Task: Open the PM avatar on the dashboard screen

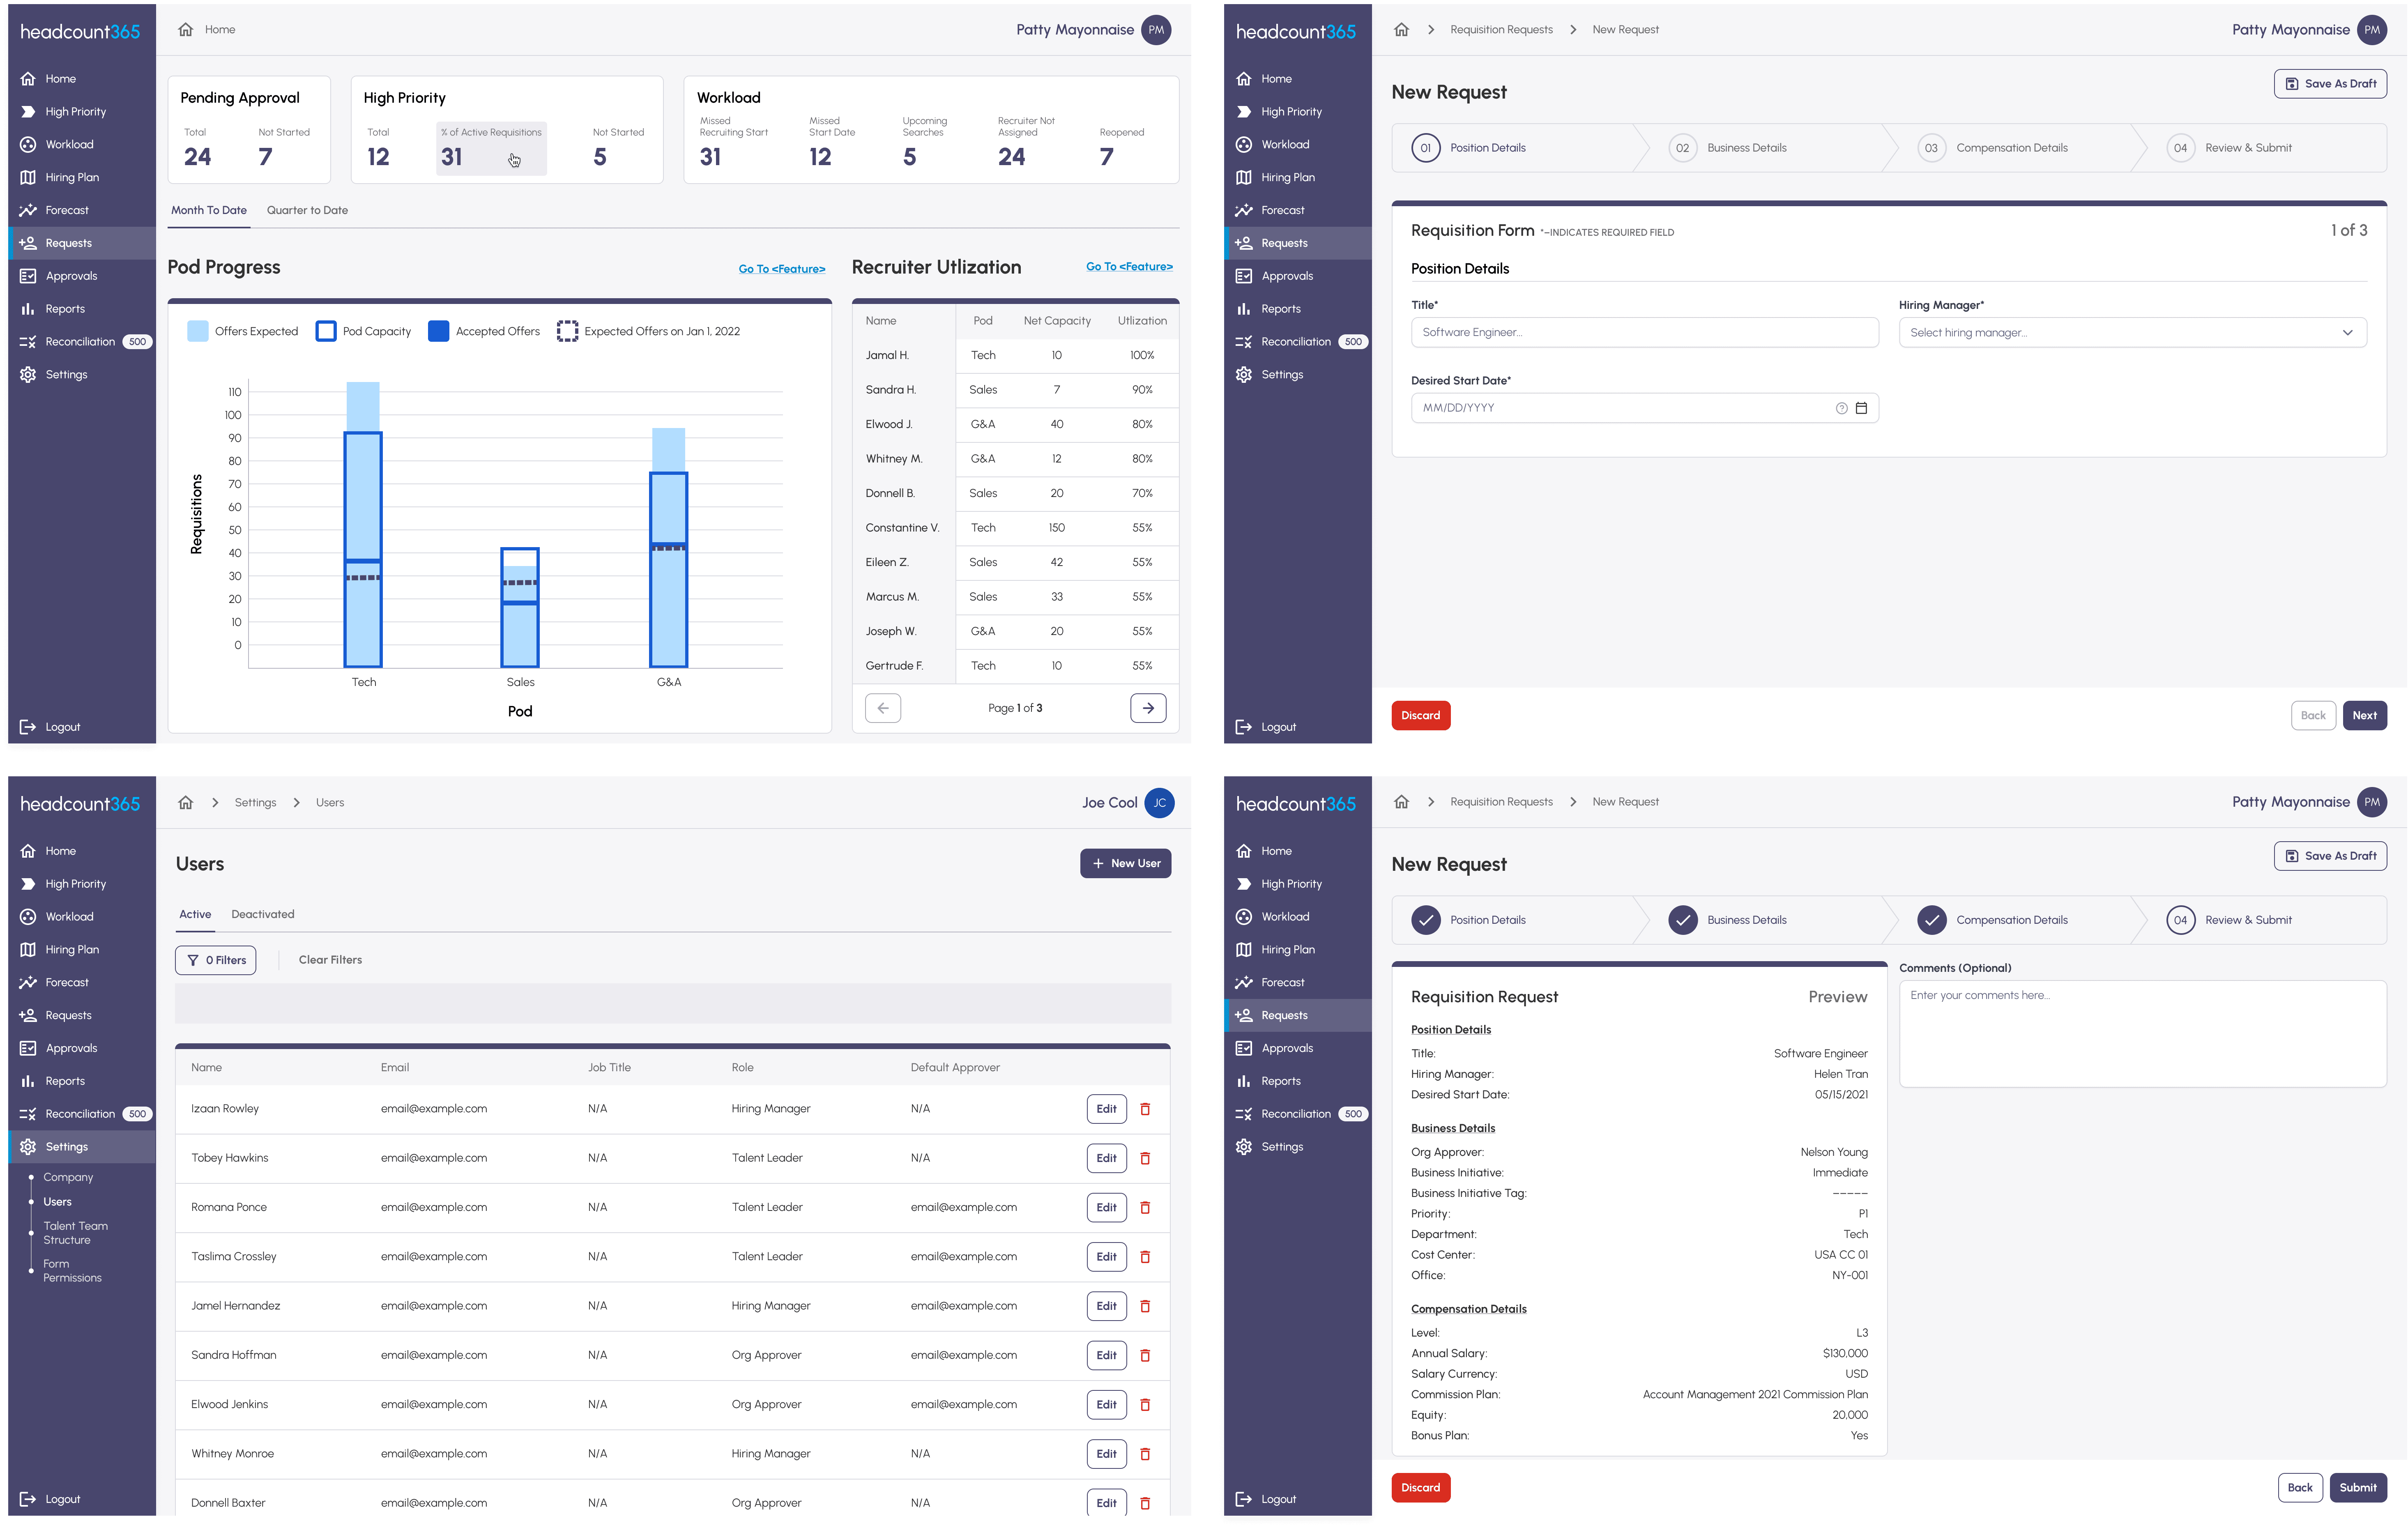Action: (1156, 30)
